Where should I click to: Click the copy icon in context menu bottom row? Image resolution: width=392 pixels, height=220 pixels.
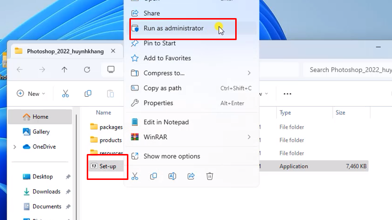pos(154,176)
